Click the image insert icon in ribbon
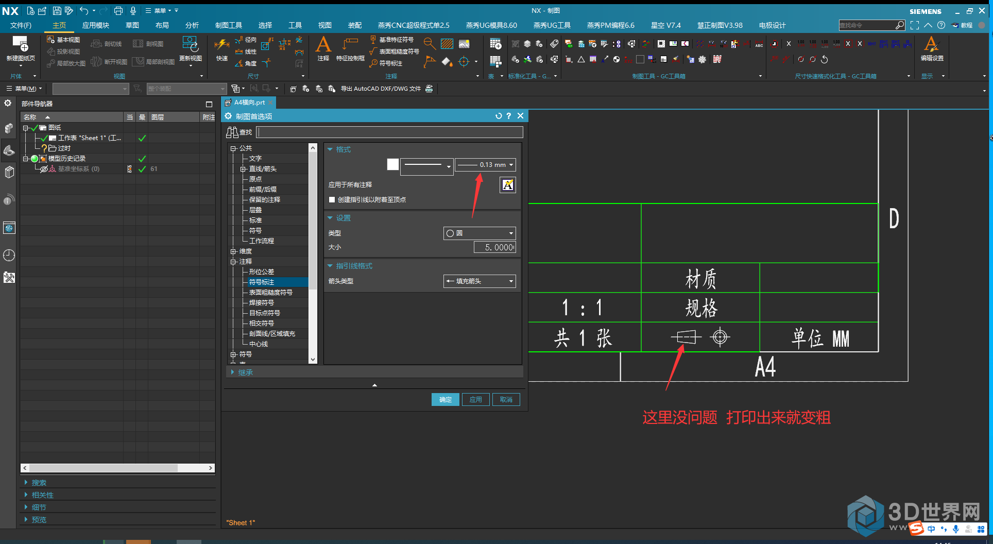This screenshot has height=544, width=993. [464, 44]
